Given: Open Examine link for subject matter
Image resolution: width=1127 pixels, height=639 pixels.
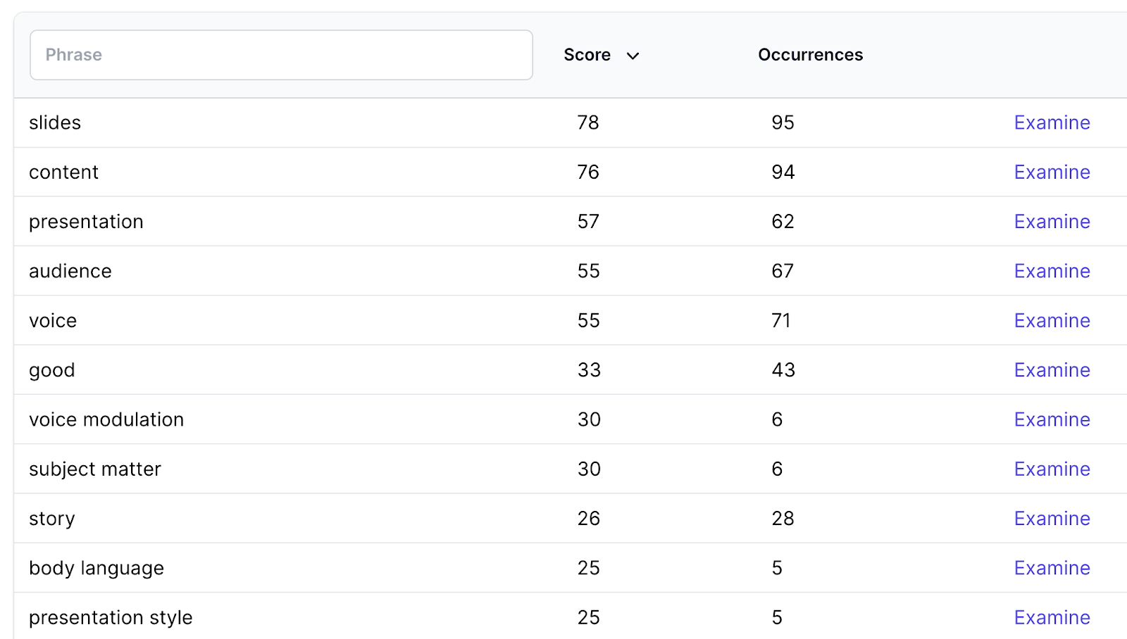Looking at the screenshot, I should (x=1052, y=469).
